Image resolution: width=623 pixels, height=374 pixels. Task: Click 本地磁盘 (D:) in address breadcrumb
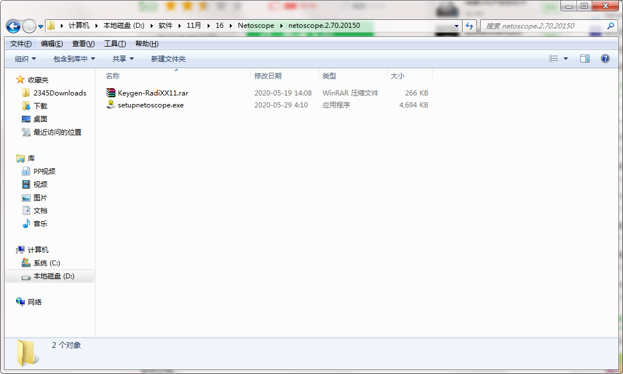point(124,26)
